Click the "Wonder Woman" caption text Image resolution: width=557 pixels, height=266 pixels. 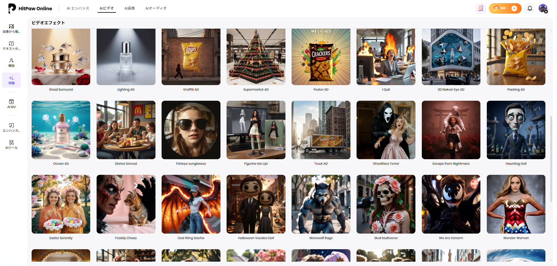(x=516, y=238)
